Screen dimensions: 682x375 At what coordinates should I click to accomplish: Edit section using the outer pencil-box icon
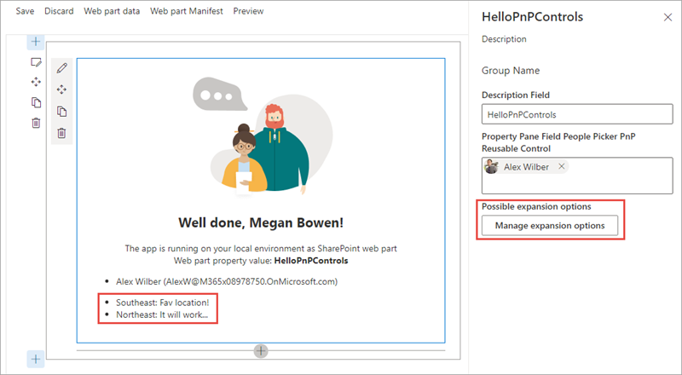pyautogui.click(x=36, y=62)
